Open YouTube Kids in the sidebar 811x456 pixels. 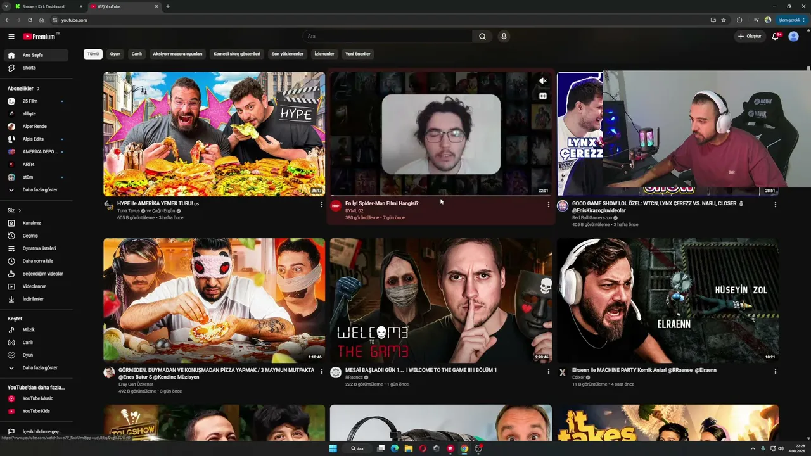click(37, 411)
